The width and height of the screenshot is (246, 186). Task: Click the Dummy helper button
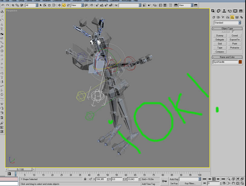[x=220, y=36]
